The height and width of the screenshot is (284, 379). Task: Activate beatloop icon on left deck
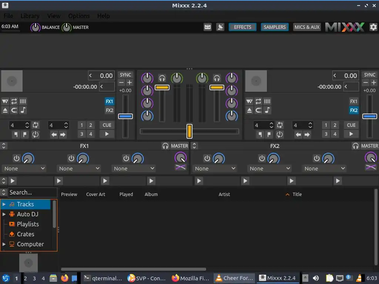(36, 125)
